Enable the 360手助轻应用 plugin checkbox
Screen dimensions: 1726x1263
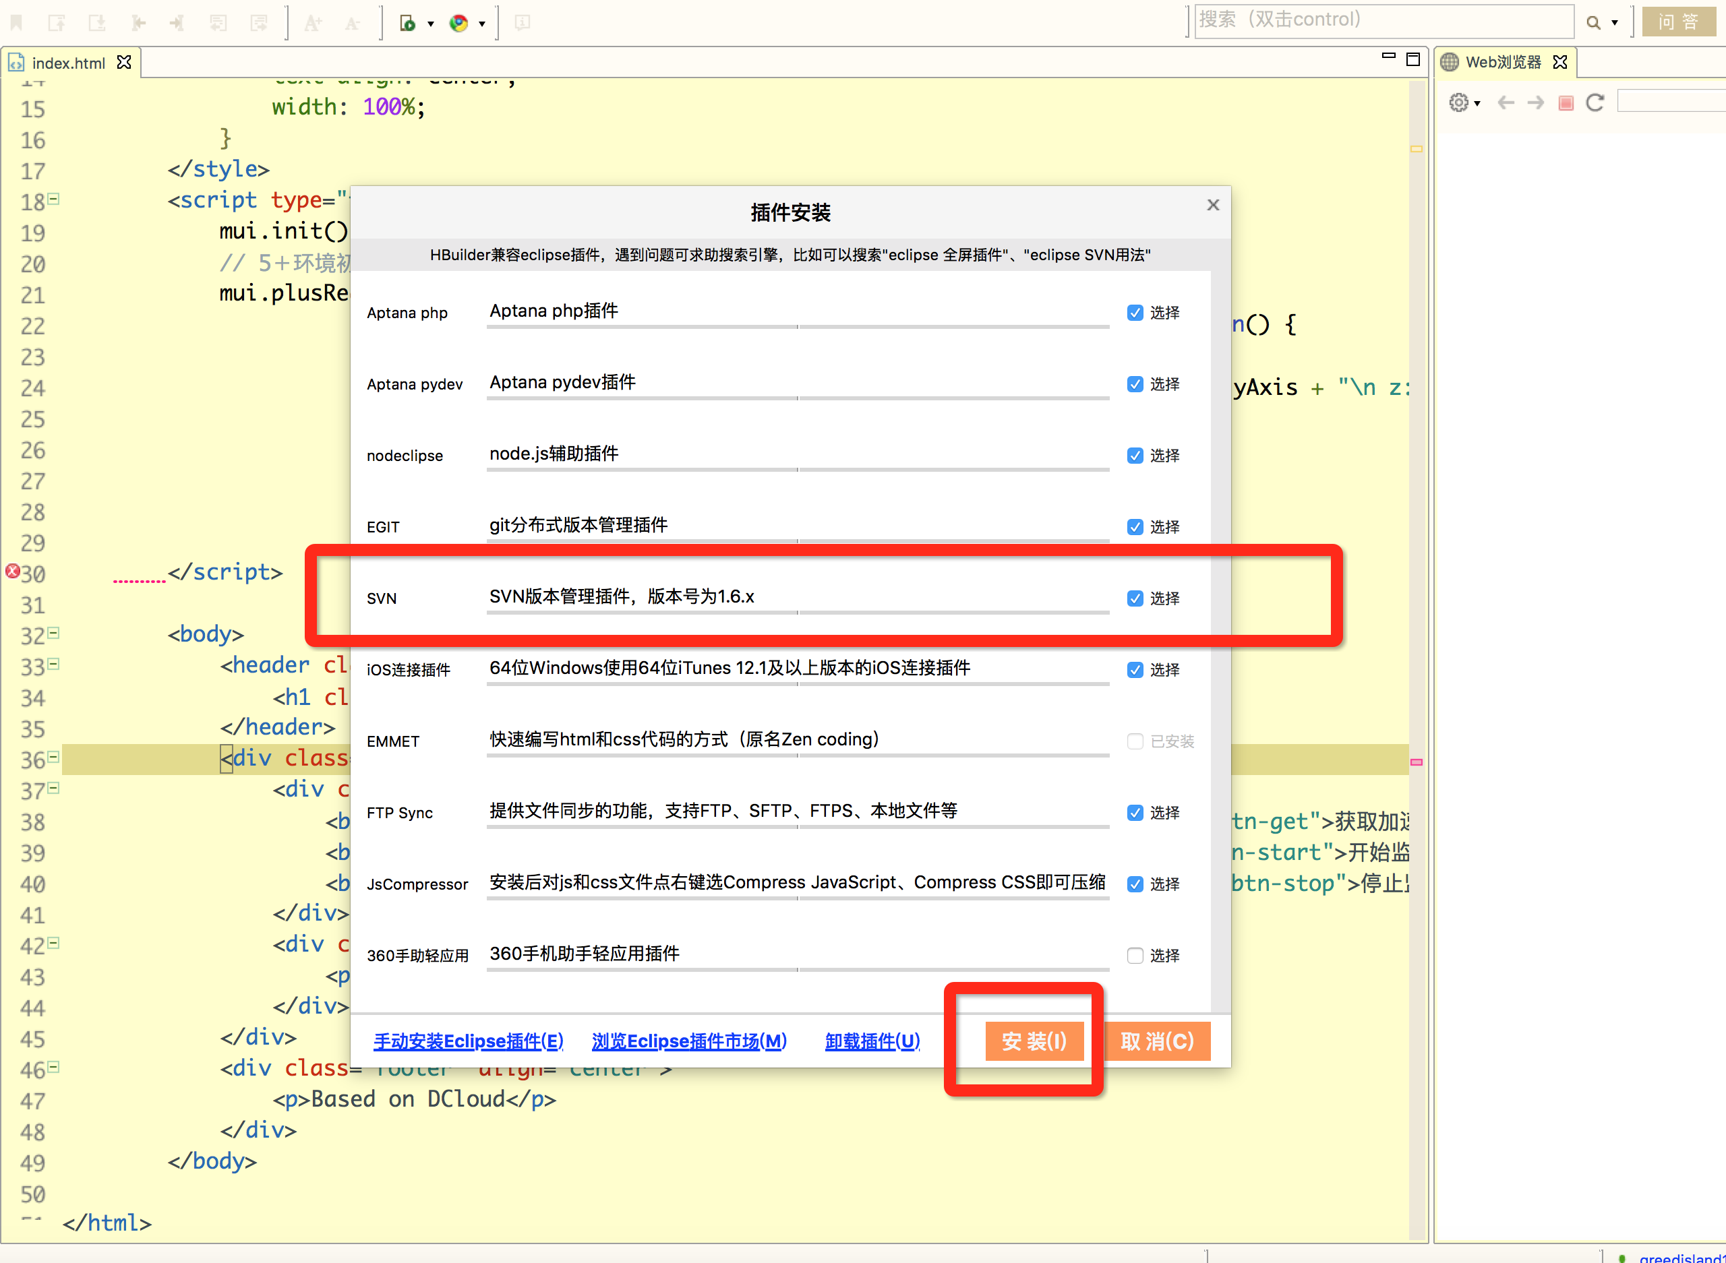click(1135, 956)
